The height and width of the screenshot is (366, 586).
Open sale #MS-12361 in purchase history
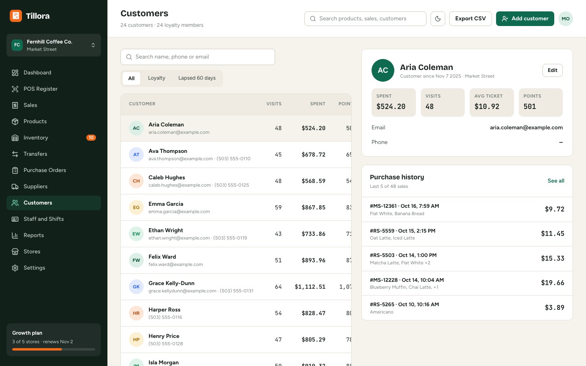(x=467, y=209)
